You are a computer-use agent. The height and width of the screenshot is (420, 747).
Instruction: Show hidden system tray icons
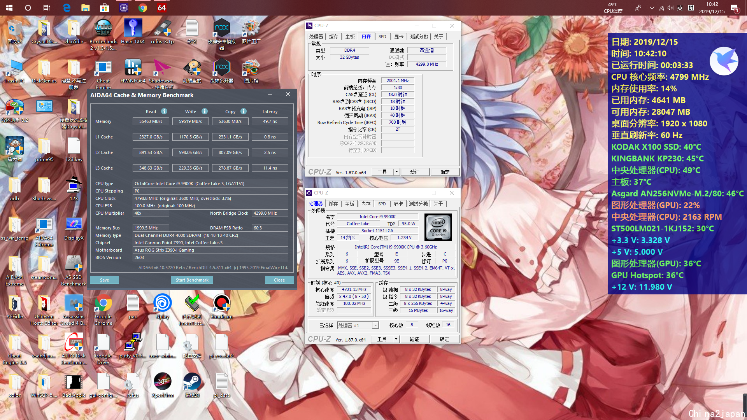coord(652,8)
